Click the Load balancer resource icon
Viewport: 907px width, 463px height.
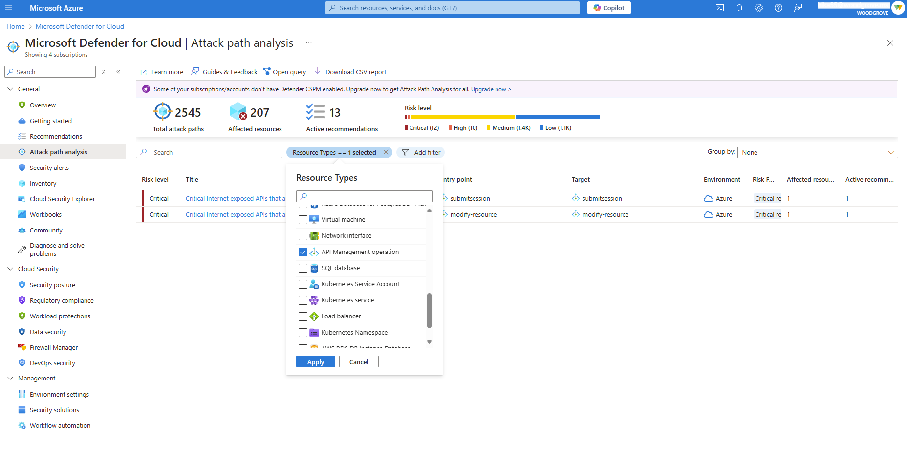pos(314,316)
